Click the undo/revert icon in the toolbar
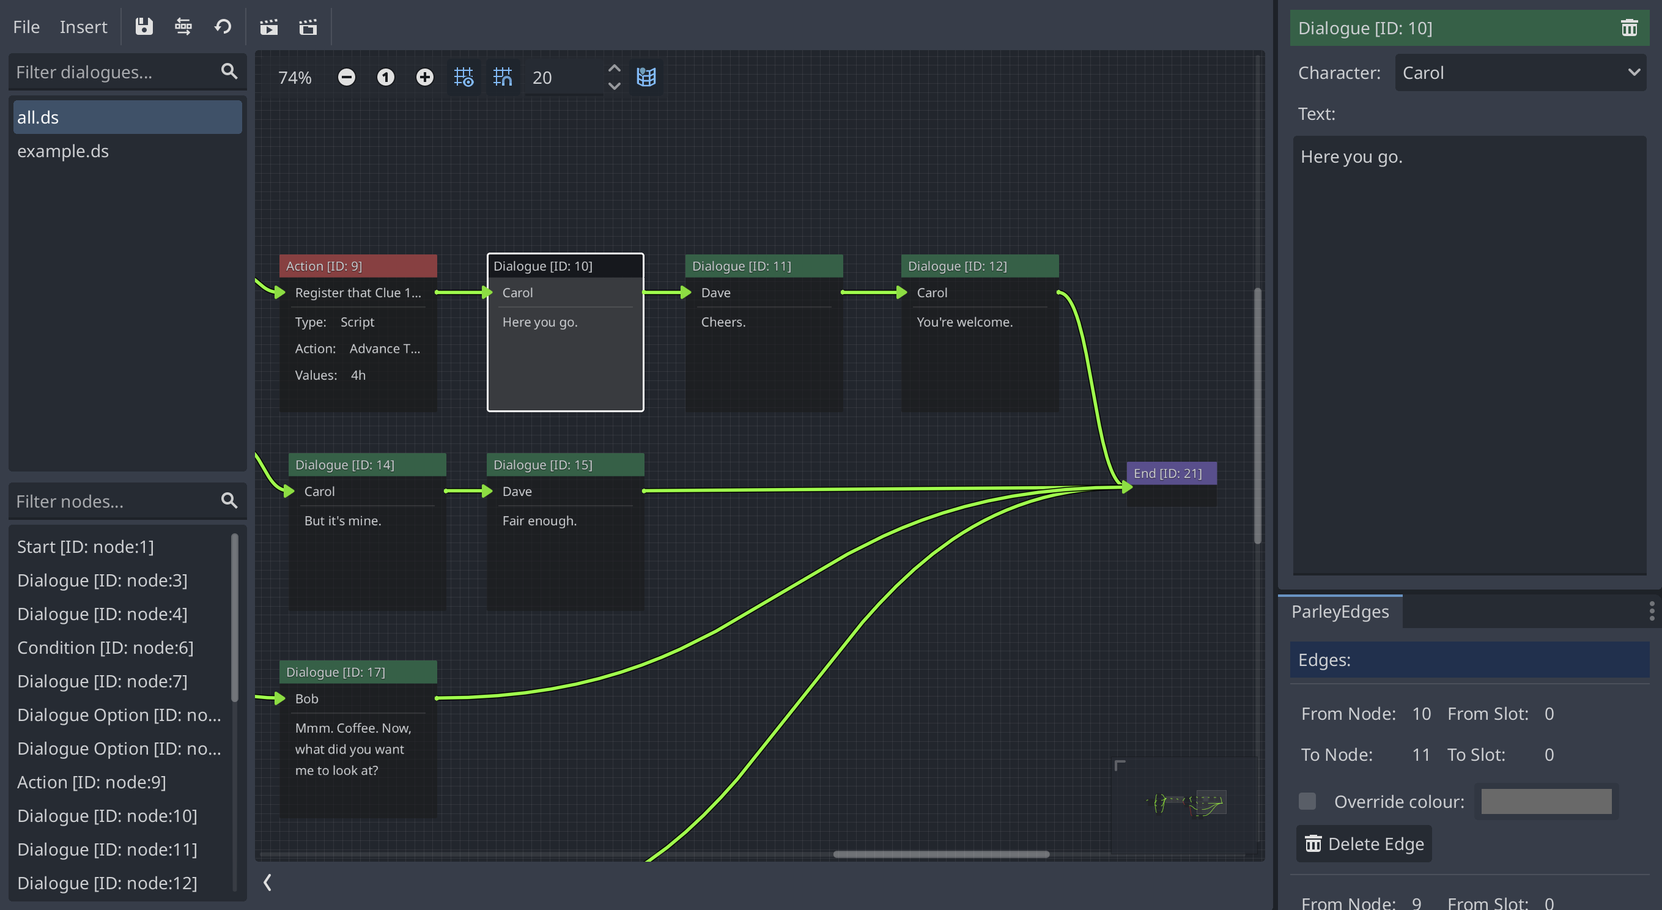The width and height of the screenshot is (1662, 910). [x=223, y=27]
